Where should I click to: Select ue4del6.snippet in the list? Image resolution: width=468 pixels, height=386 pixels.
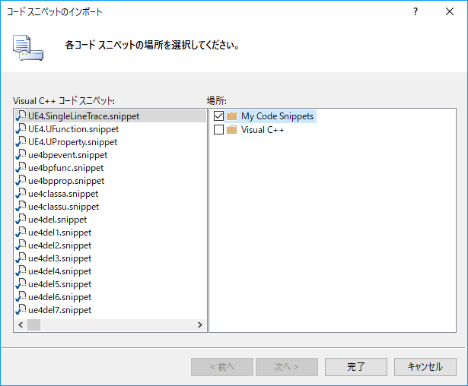59,297
